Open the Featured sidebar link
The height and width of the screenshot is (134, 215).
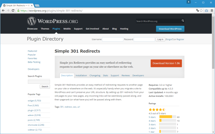[x=32, y=51]
